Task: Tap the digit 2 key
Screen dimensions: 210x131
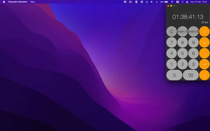Action: click(x=183, y=64)
